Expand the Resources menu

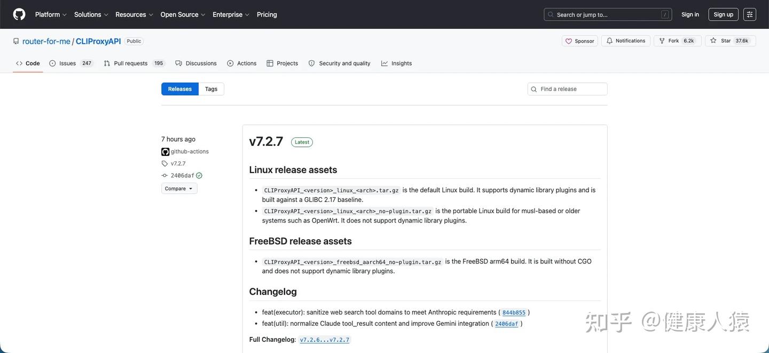coord(134,14)
